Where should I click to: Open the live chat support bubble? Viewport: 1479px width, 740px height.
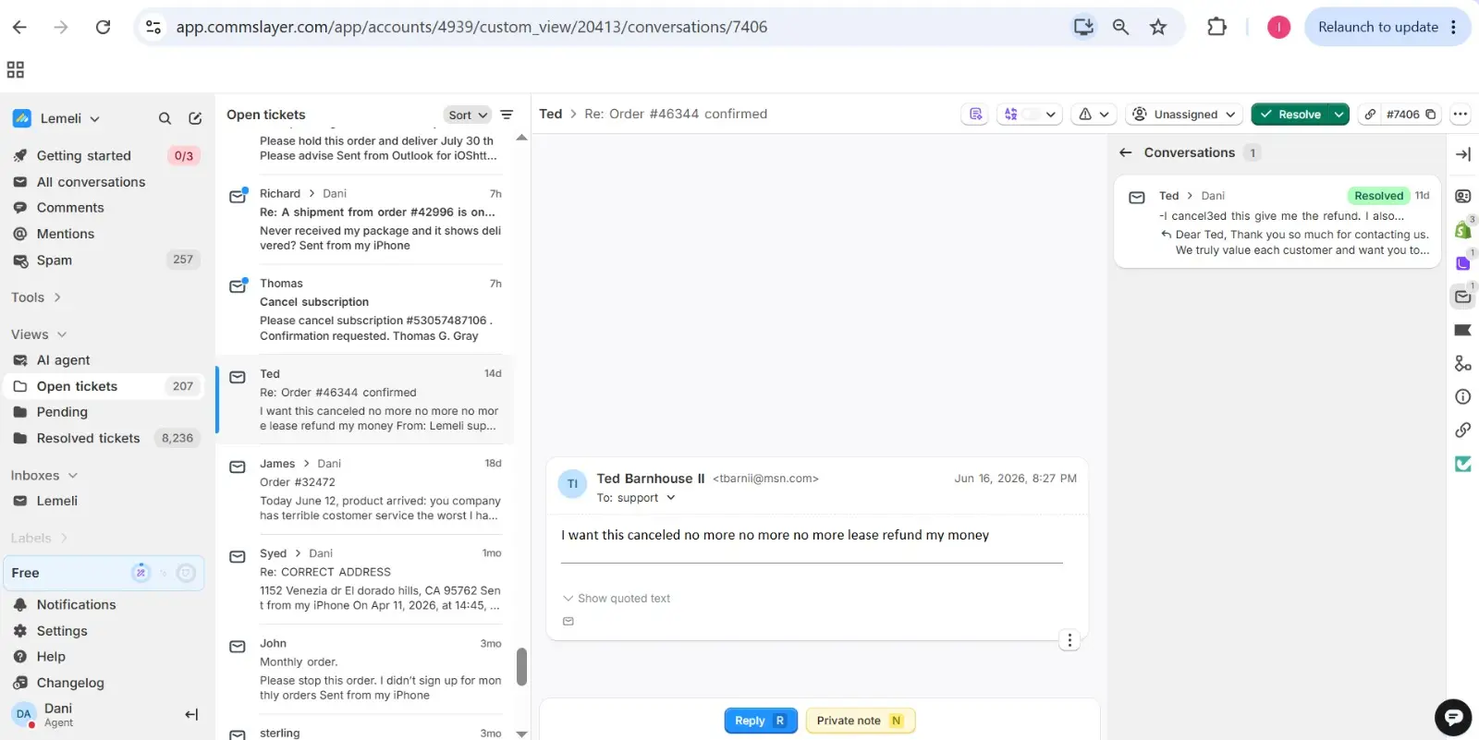[1453, 718]
